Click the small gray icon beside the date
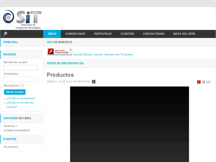 94,82
